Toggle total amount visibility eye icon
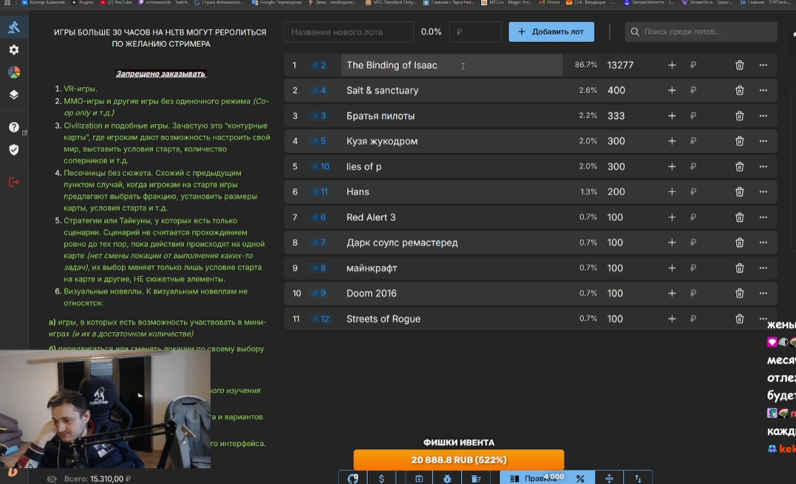Image resolution: width=796 pixels, height=484 pixels. pyautogui.click(x=52, y=479)
